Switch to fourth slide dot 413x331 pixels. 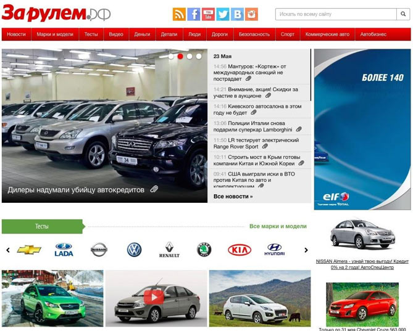[x=199, y=56]
